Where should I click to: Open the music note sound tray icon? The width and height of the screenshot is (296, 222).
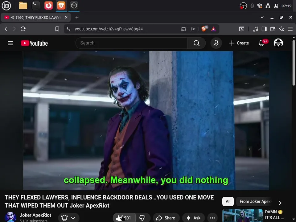(x=276, y=6)
